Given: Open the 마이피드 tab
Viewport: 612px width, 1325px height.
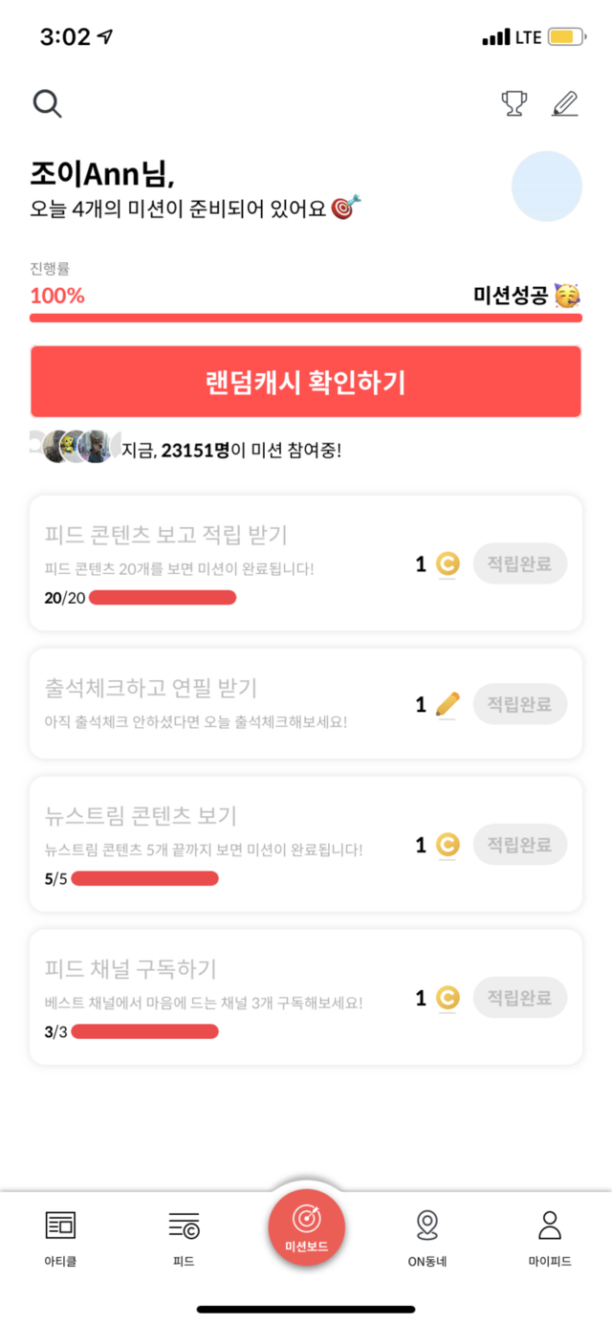Looking at the screenshot, I should tap(550, 1238).
